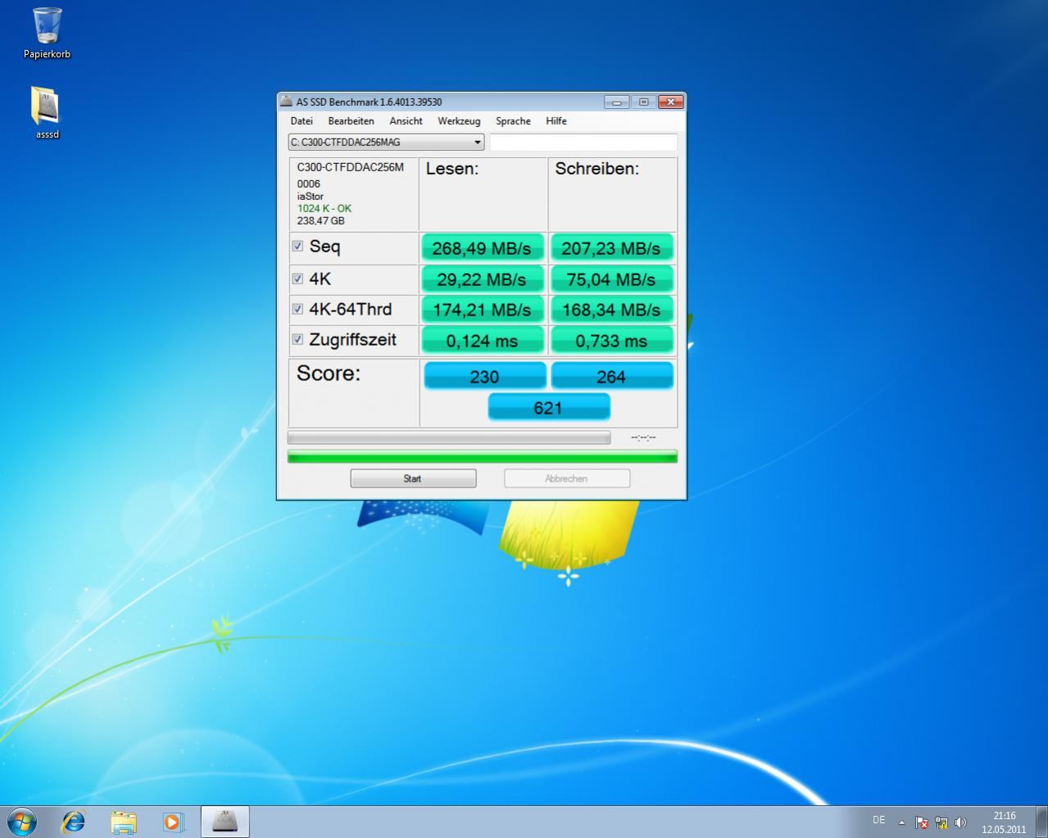Open the Datei menu
The image size is (1048, 838).
(302, 120)
